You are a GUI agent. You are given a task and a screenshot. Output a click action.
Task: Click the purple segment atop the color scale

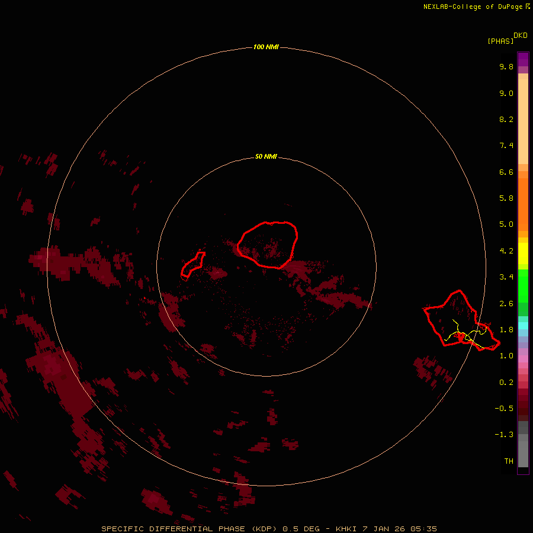tap(523, 59)
